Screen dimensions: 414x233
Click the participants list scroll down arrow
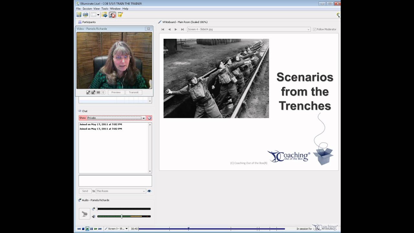pyautogui.click(x=150, y=101)
